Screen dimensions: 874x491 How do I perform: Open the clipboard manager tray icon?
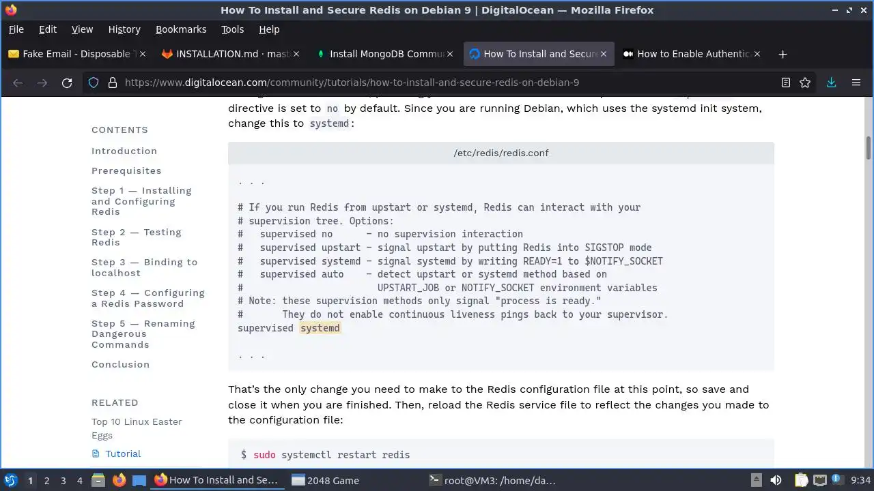pos(801,480)
